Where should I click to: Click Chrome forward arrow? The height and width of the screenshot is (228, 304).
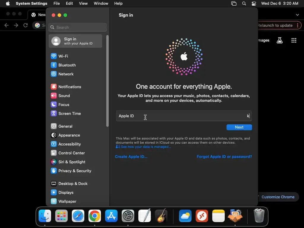16,25
